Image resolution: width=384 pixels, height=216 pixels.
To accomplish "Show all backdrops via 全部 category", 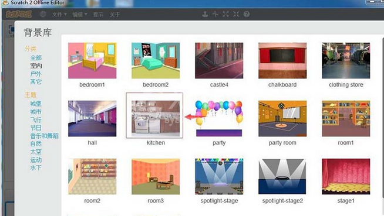I will [36, 58].
